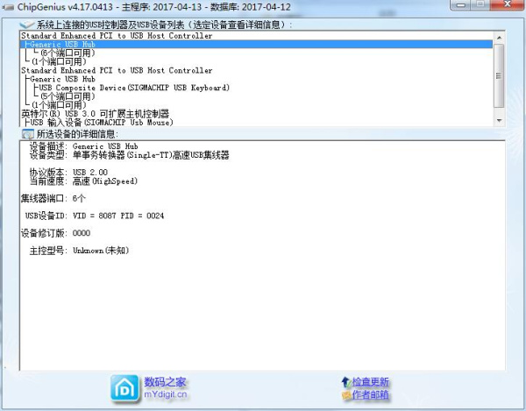Click the VID = 8087 PID = 0024 text

pos(119,215)
